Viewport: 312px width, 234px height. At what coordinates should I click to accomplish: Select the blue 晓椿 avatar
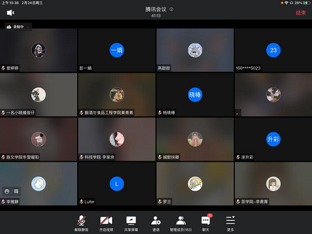pos(195,95)
